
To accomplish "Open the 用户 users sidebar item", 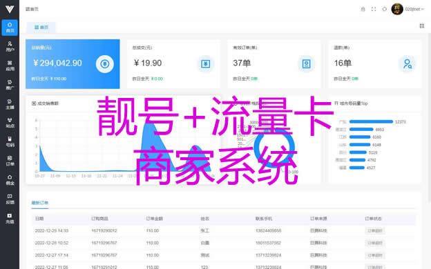I will (10, 46).
